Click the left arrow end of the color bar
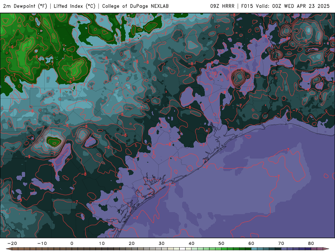 click(8, 249)
